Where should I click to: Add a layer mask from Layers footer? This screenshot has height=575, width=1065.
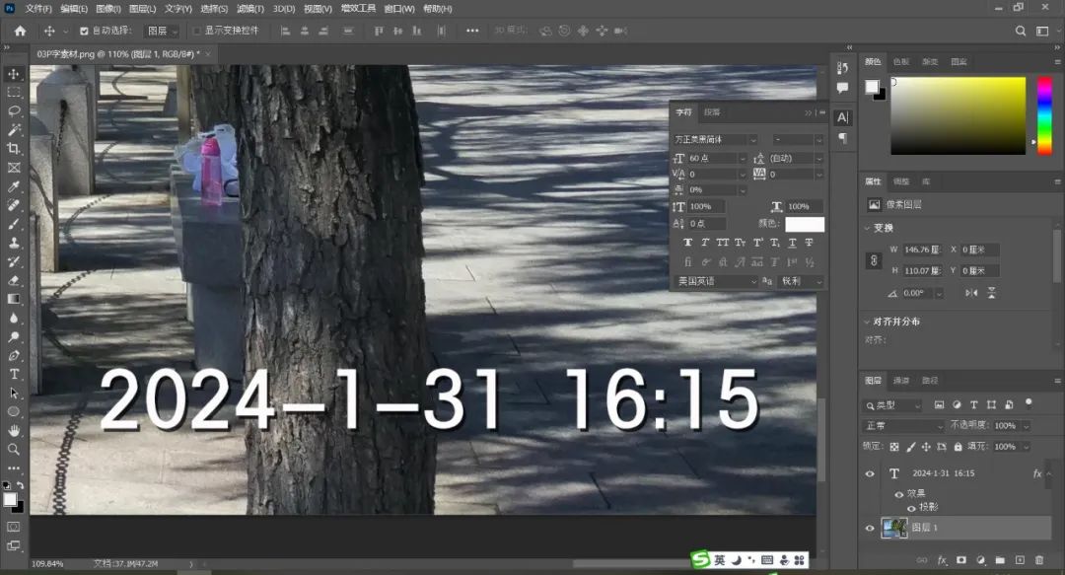point(961,560)
